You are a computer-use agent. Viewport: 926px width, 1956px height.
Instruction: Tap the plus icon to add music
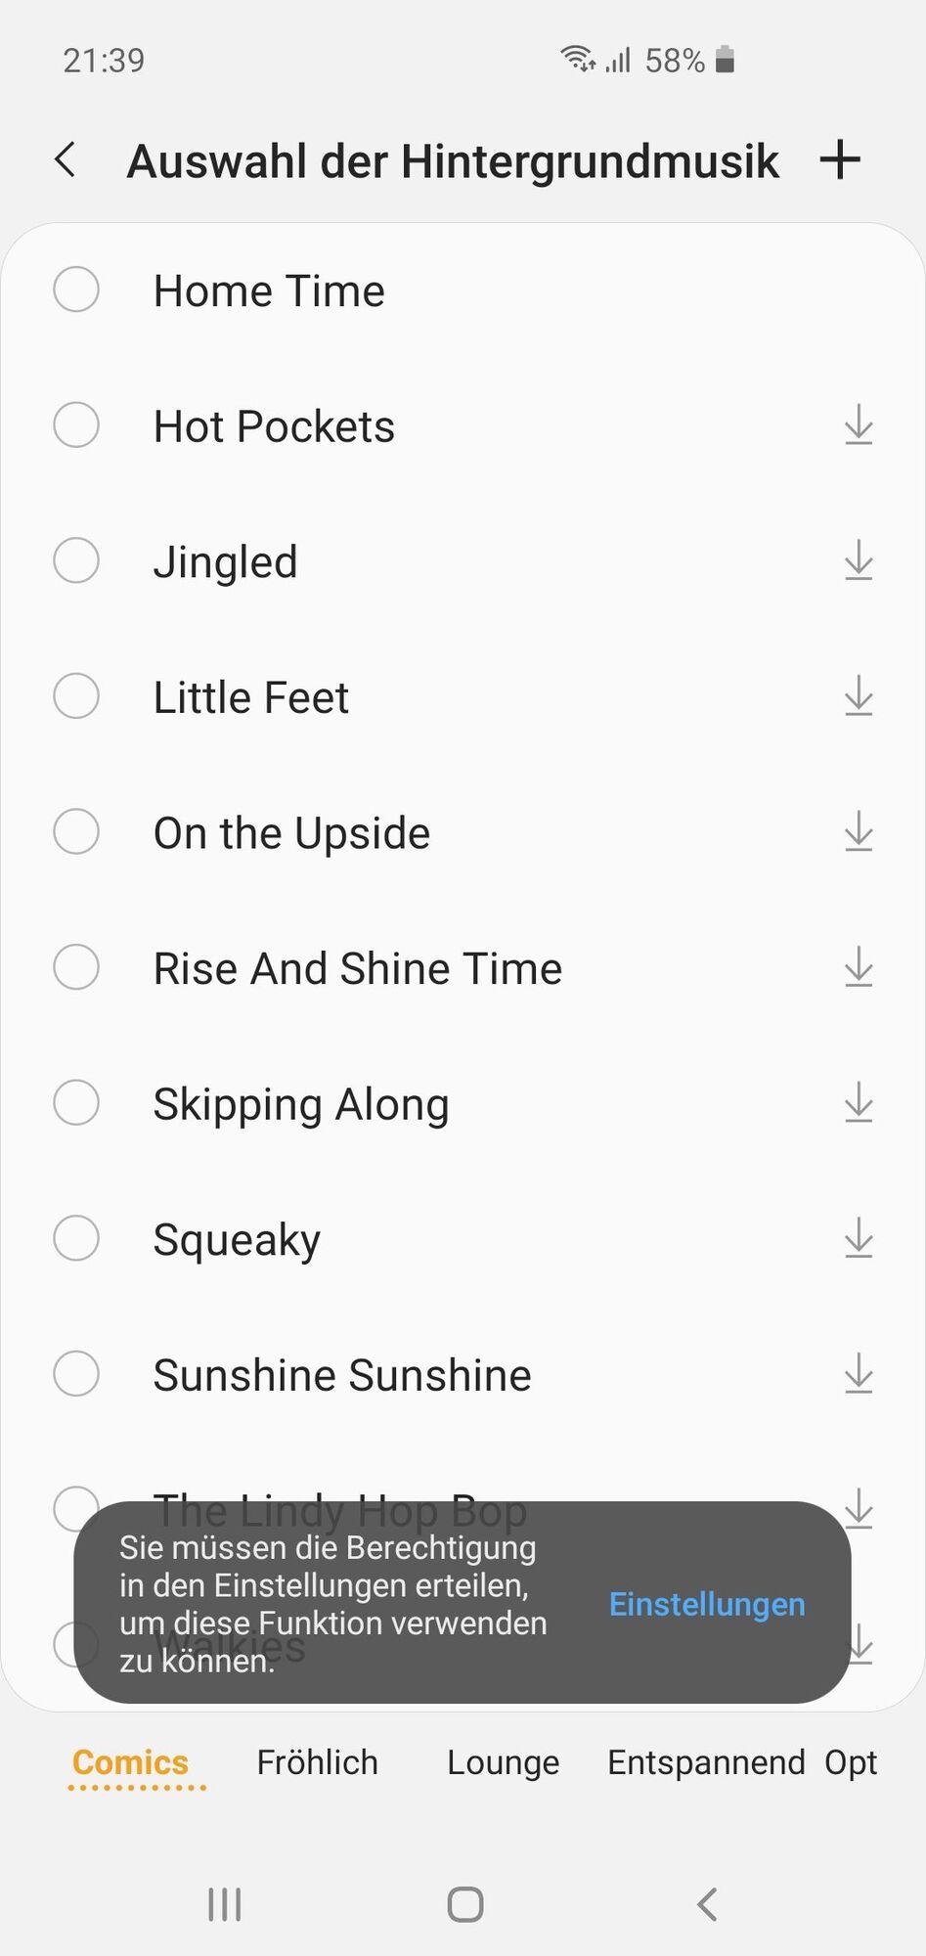[839, 159]
